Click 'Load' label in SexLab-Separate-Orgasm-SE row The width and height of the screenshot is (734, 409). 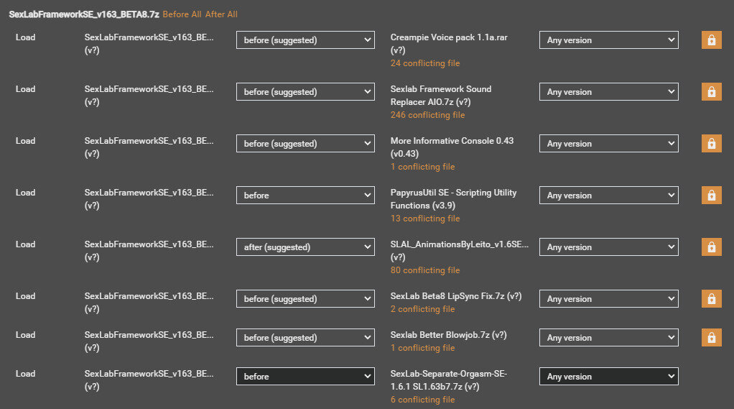25,374
